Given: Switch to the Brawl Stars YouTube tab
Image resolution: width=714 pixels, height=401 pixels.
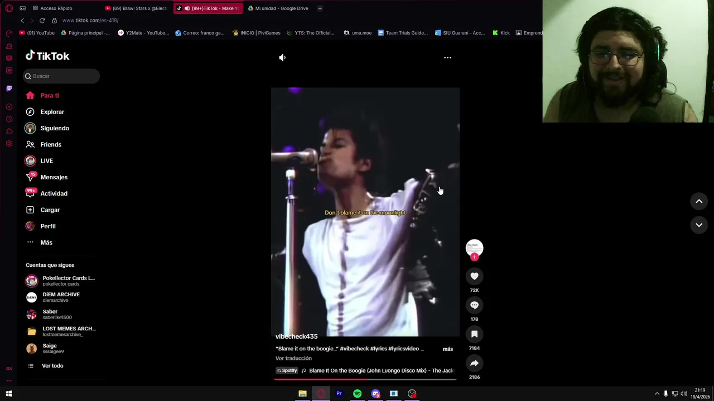Looking at the screenshot, I should pyautogui.click(x=136, y=8).
